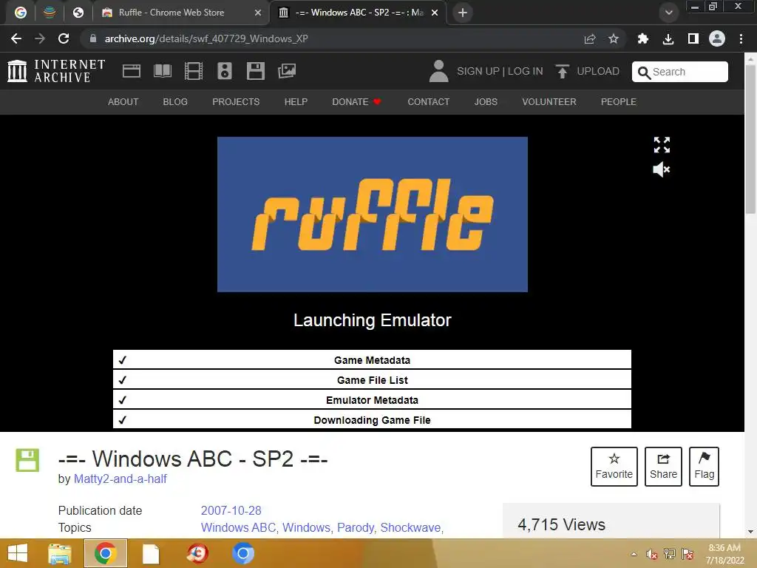Click the SIGN UP link

pyautogui.click(x=478, y=71)
